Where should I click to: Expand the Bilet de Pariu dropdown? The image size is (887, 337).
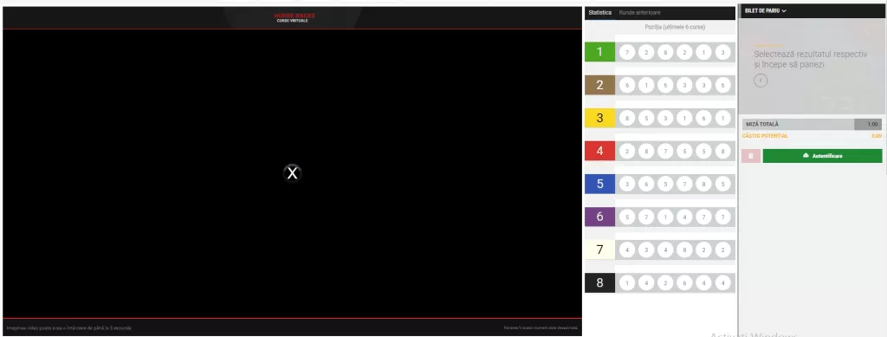(766, 10)
